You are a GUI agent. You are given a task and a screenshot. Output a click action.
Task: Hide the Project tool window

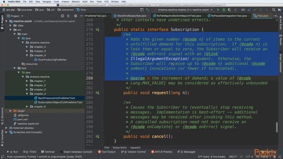click(81, 16)
